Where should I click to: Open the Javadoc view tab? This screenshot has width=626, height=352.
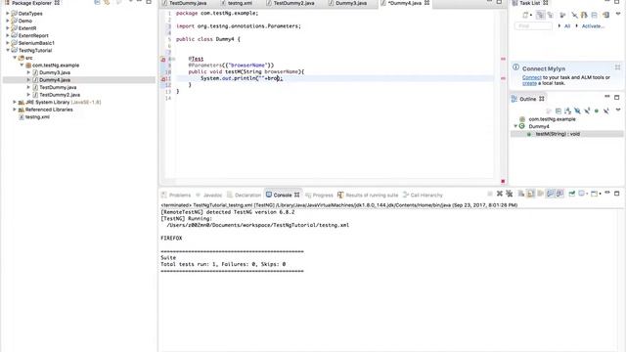(208, 196)
